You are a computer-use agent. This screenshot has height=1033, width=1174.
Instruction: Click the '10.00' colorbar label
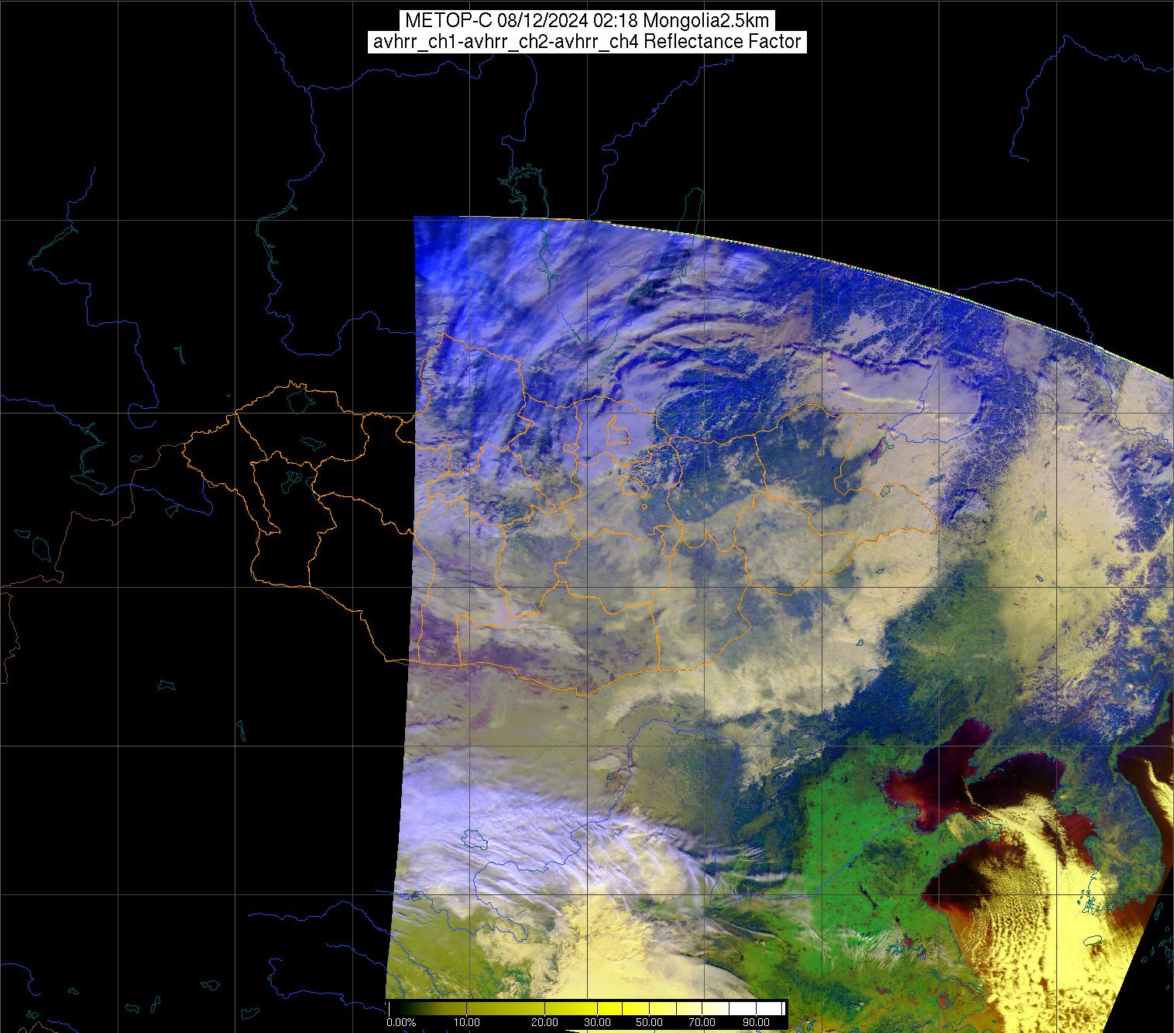click(x=467, y=1023)
